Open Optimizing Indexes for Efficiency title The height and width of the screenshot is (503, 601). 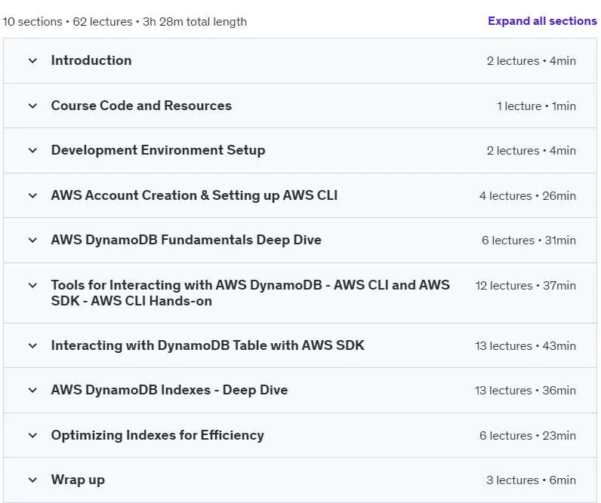click(x=158, y=435)
